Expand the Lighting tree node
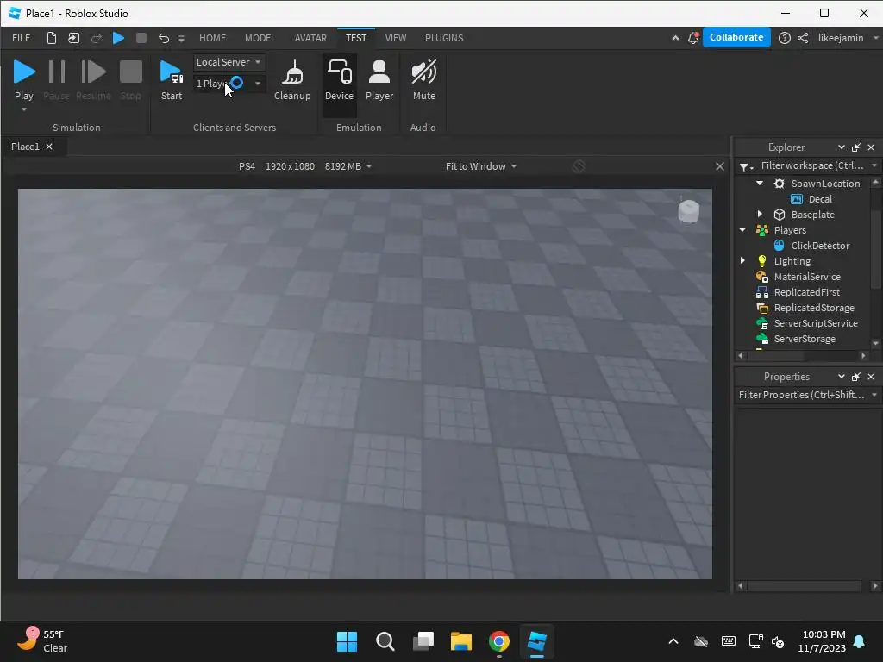Image resolution: width=883 pixels, height=662 pixels. click(742, 260)
